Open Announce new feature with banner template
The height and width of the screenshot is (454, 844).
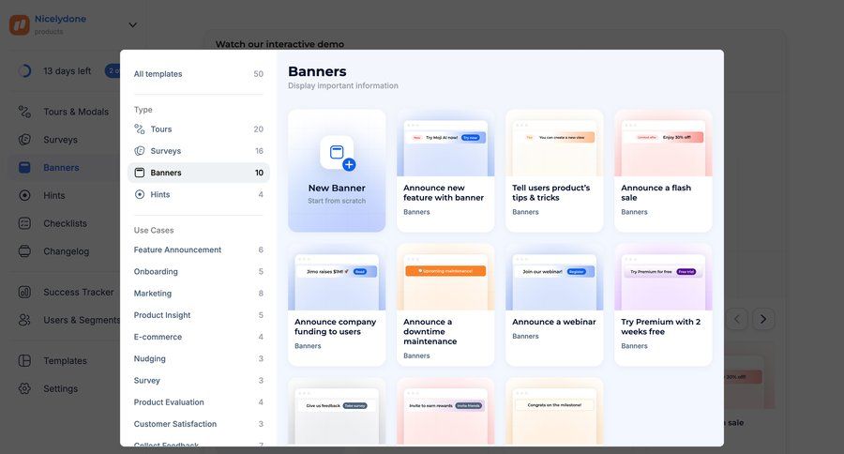pyautogui.click(x=445, y=171)
